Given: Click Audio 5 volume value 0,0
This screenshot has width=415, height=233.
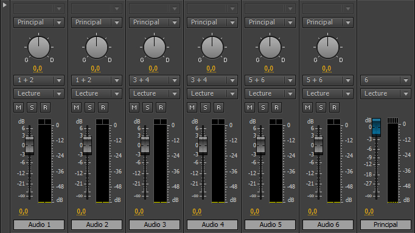Looking at the screenshot, I should 254,212.
